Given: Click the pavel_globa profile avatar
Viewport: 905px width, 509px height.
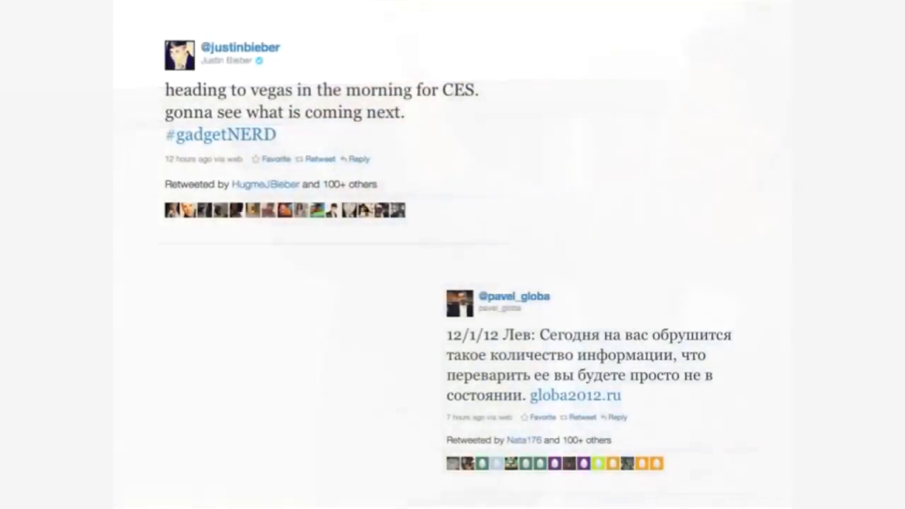Looking at the screenshot, I should tap(460, 303).
